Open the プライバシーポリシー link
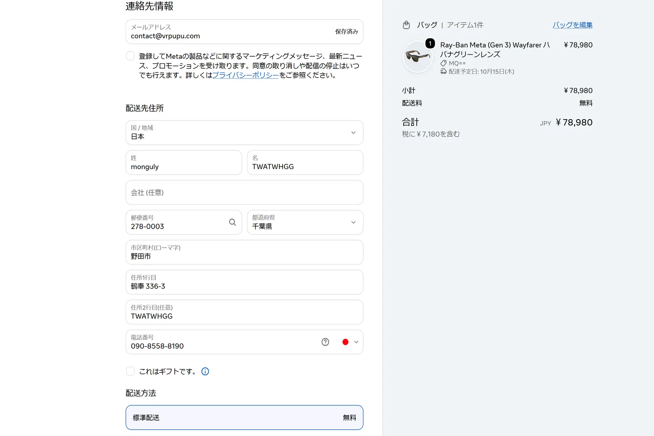The height and width of the screenshot is (436, 654). click(x=246, y=75)
